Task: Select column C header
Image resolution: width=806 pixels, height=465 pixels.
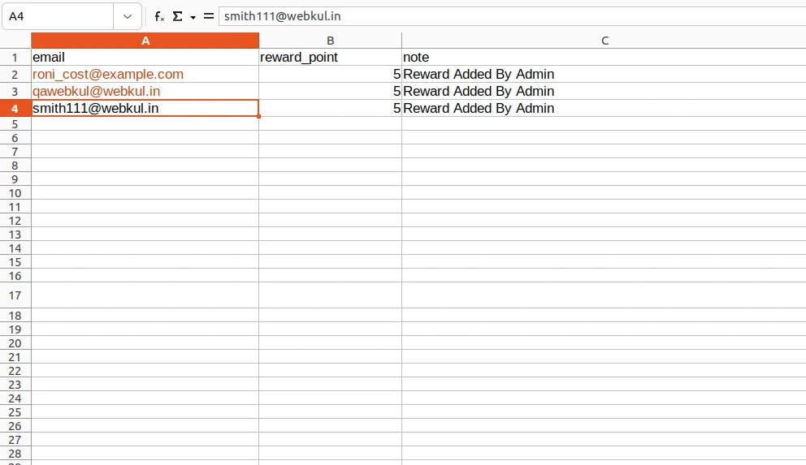Action: click(604, 41)
